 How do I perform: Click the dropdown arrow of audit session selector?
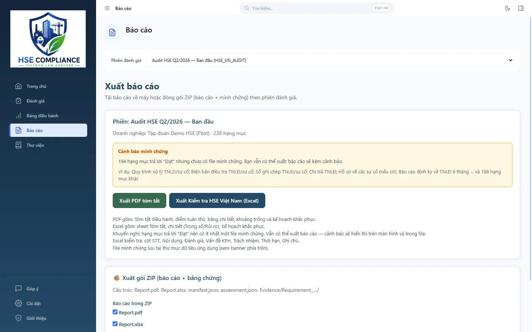click(511, 60)
